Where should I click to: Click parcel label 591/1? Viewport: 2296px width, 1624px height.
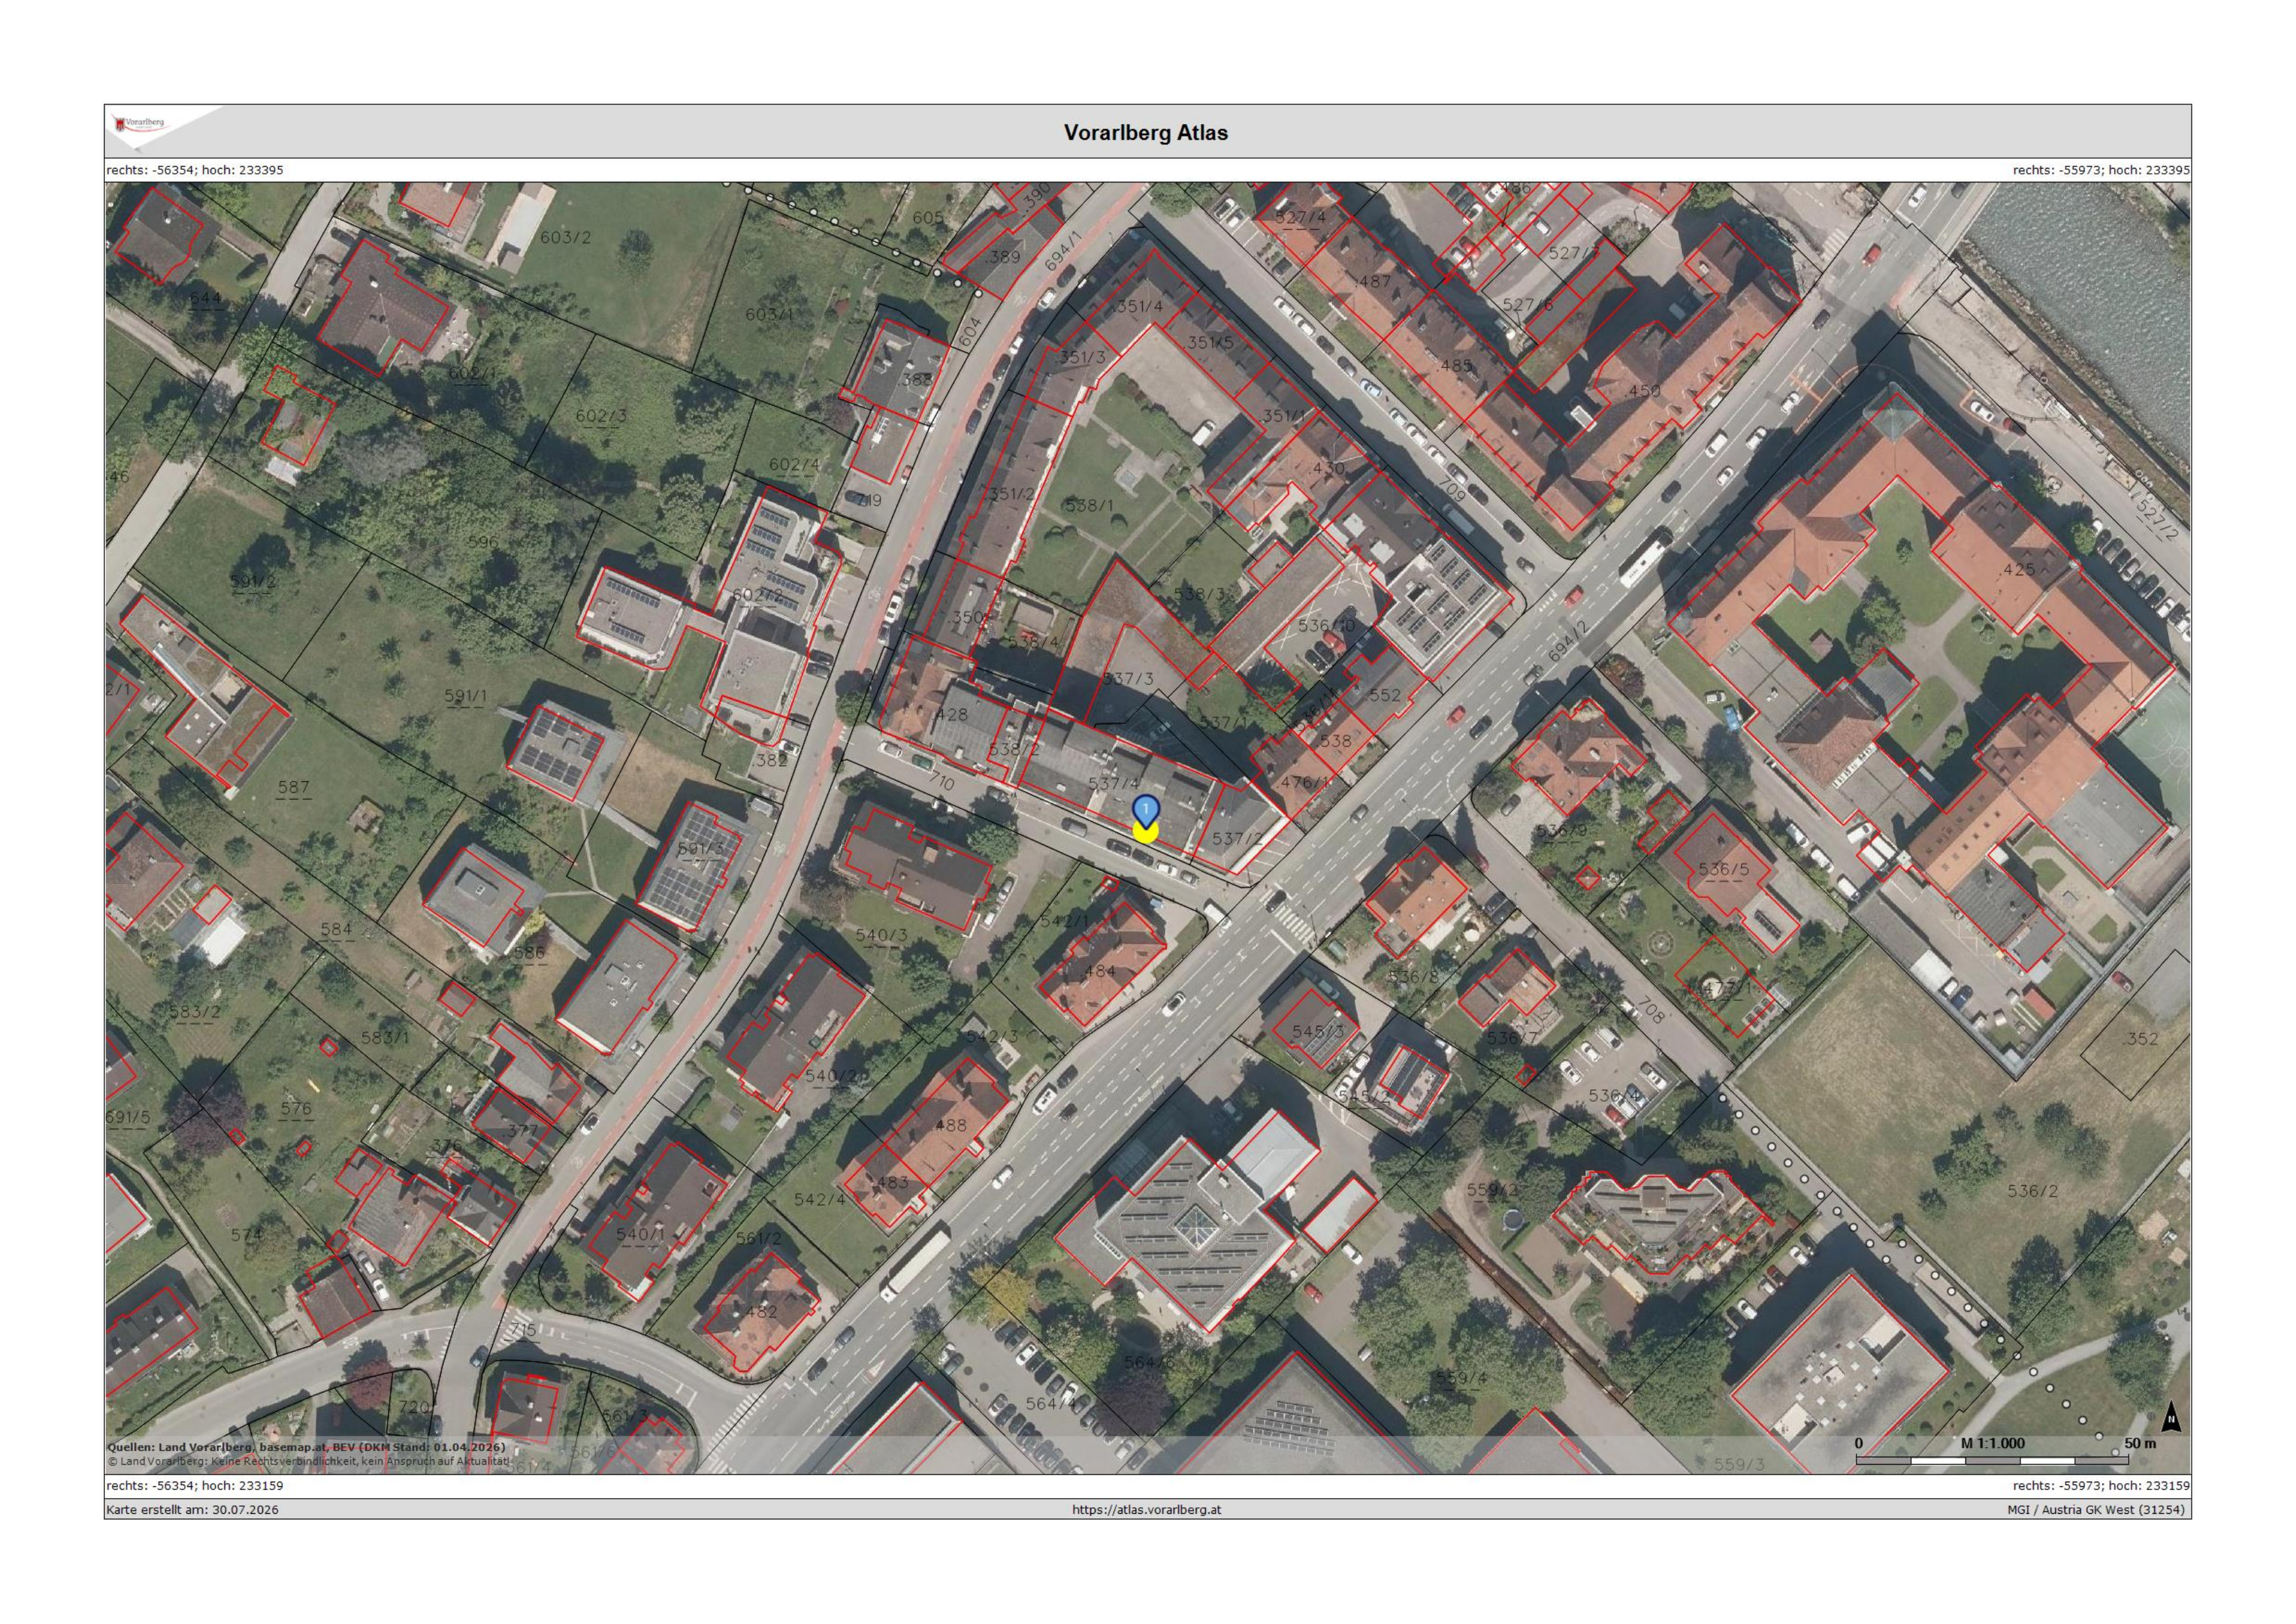[465, 696]
